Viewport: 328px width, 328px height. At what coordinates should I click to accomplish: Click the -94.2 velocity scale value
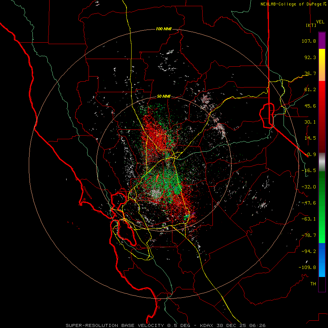pos(309,251)
